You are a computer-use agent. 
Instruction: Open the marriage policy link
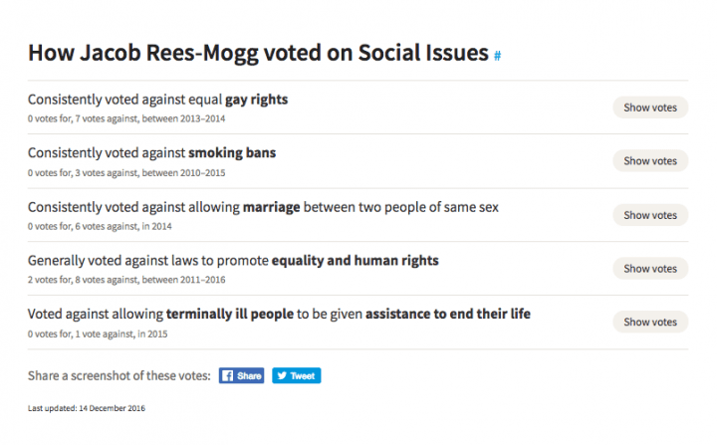271,207
